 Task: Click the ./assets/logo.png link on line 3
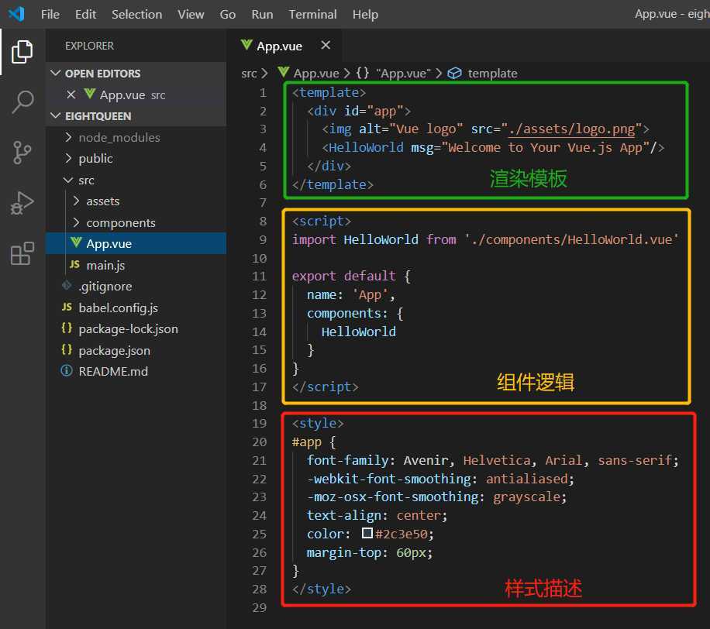click(x=571, y=129)
